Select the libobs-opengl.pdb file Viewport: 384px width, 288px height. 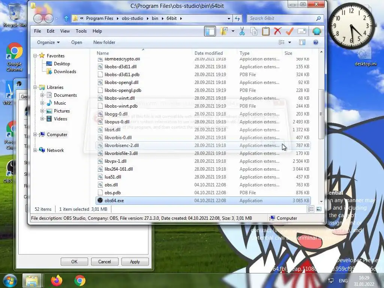[203, 90]
